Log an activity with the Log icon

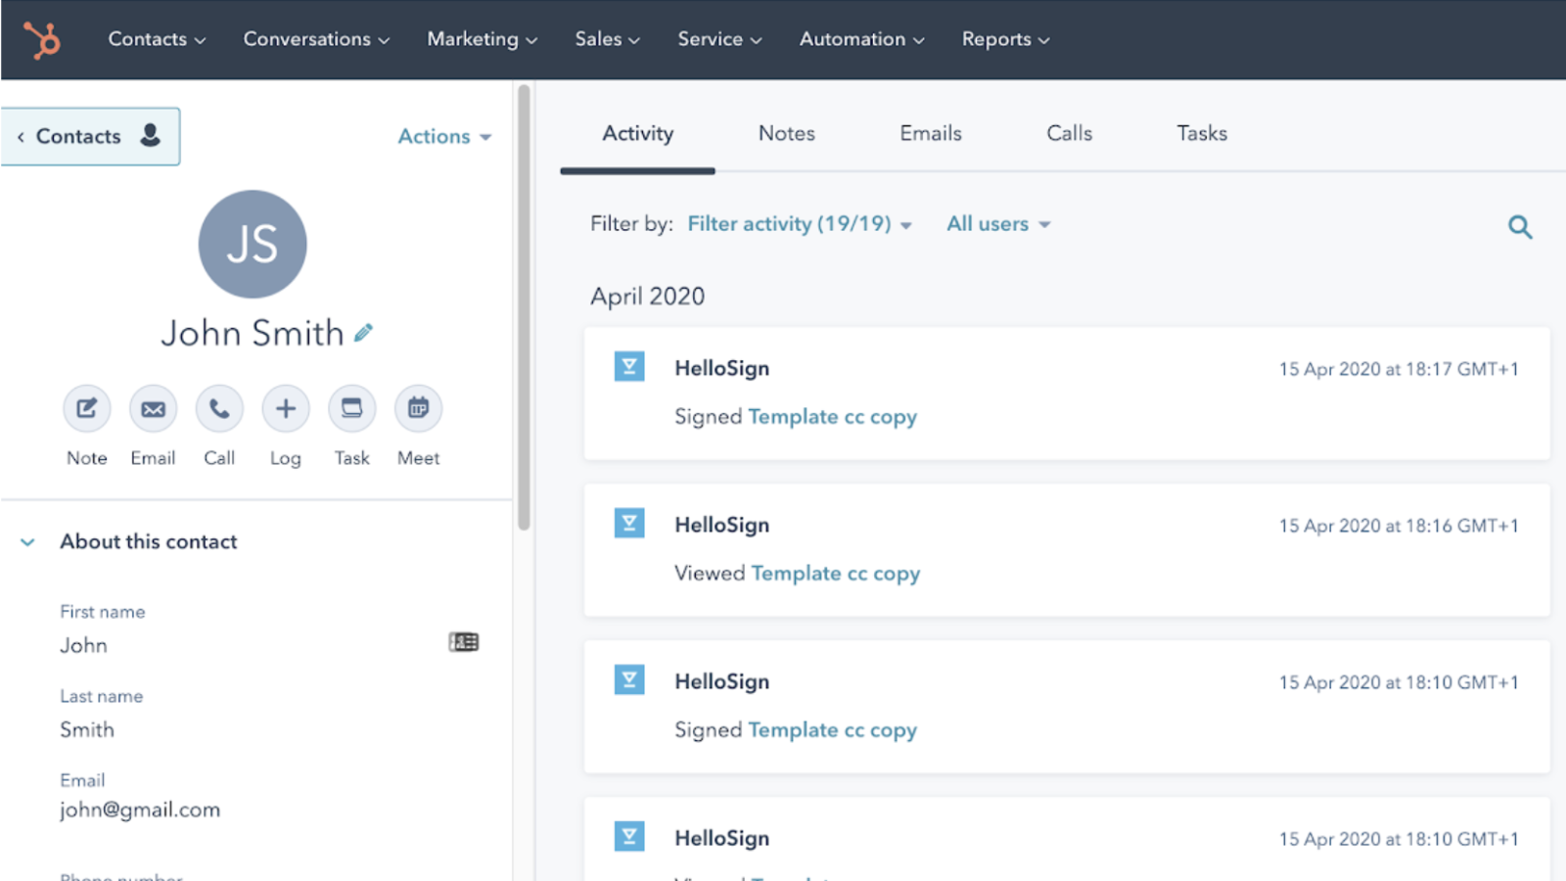(x=285, y=409)
